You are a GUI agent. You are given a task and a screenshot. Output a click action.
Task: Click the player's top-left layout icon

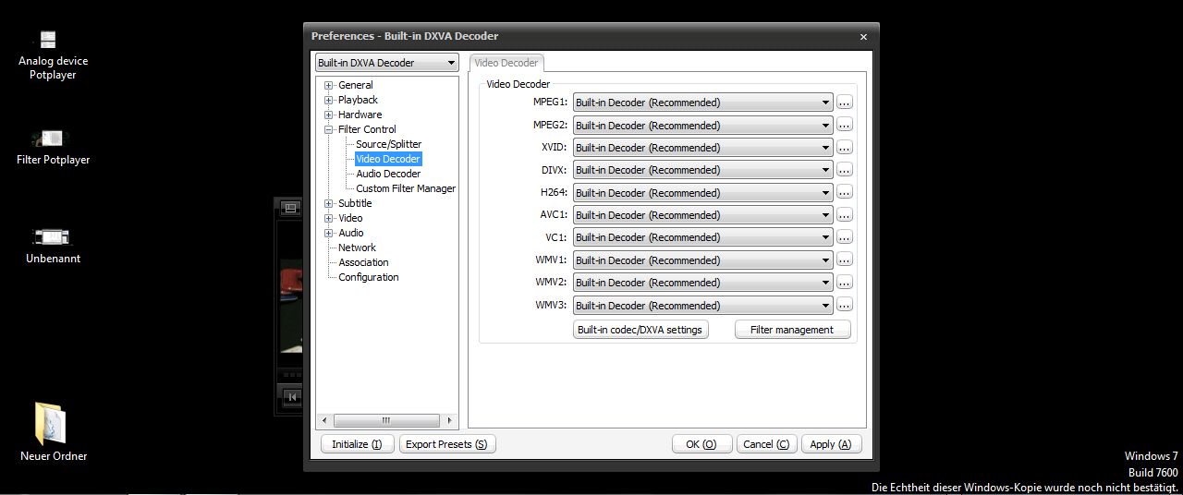(x=290, y=209)
